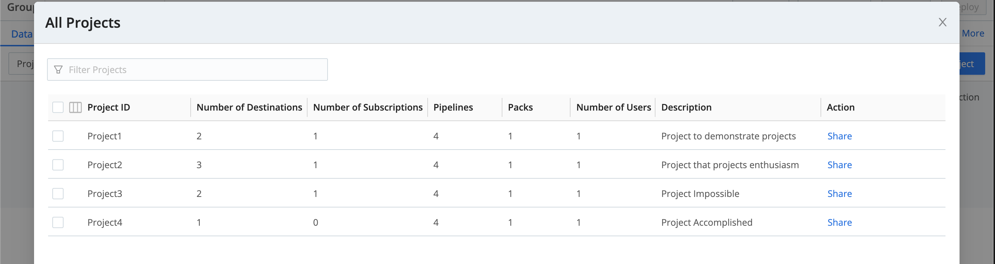Select the Project1 ID cell
Image resolution: width=995 pixels, height=264 pixels.
104,136
